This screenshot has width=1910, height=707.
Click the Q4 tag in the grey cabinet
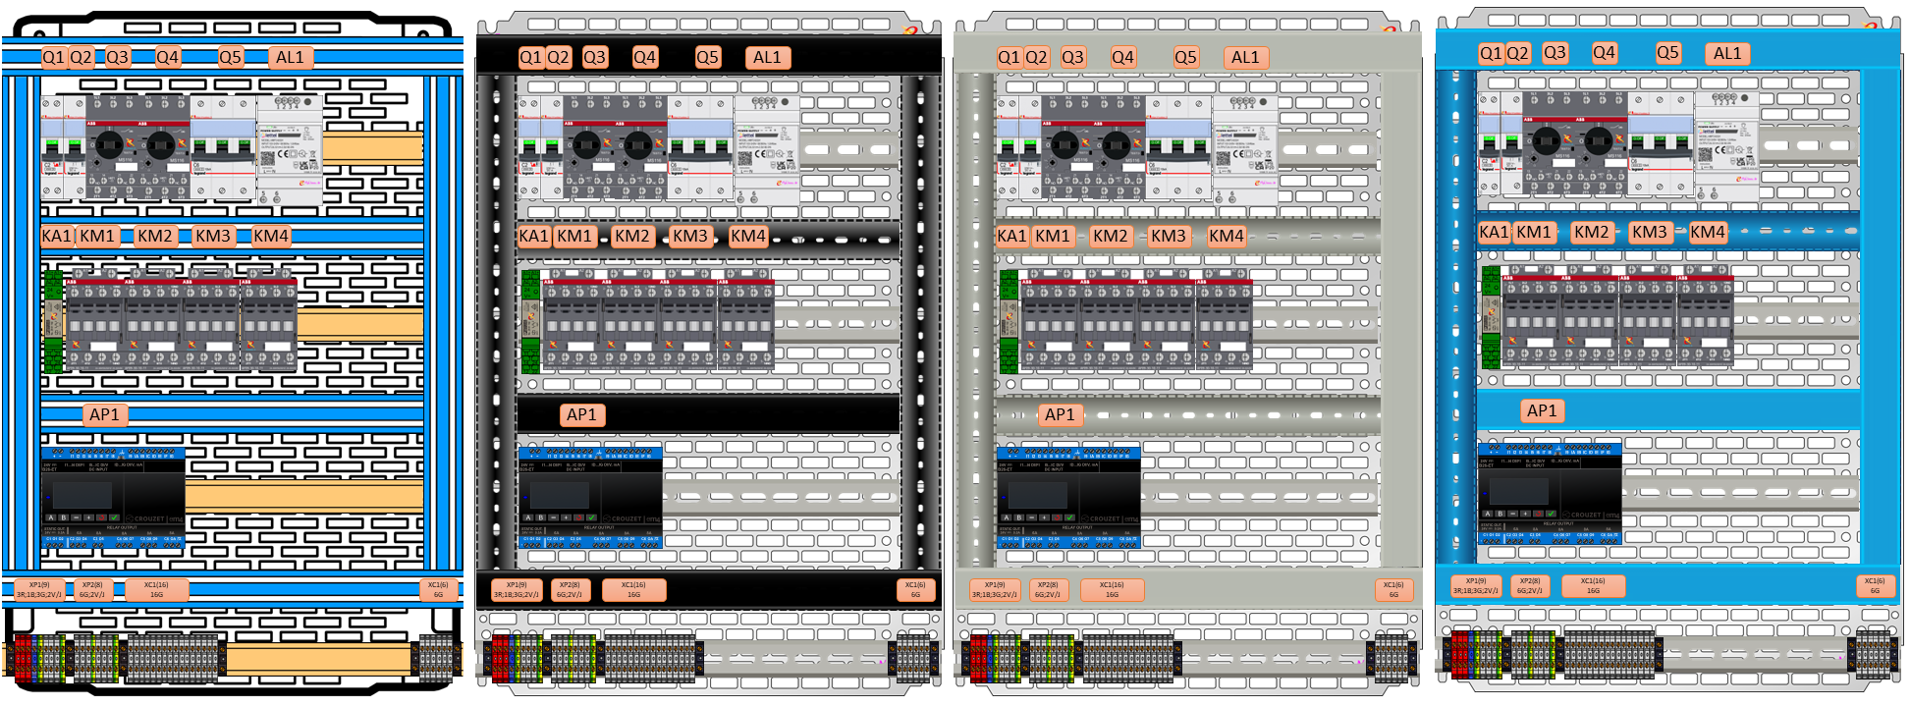pos(1122,58)
